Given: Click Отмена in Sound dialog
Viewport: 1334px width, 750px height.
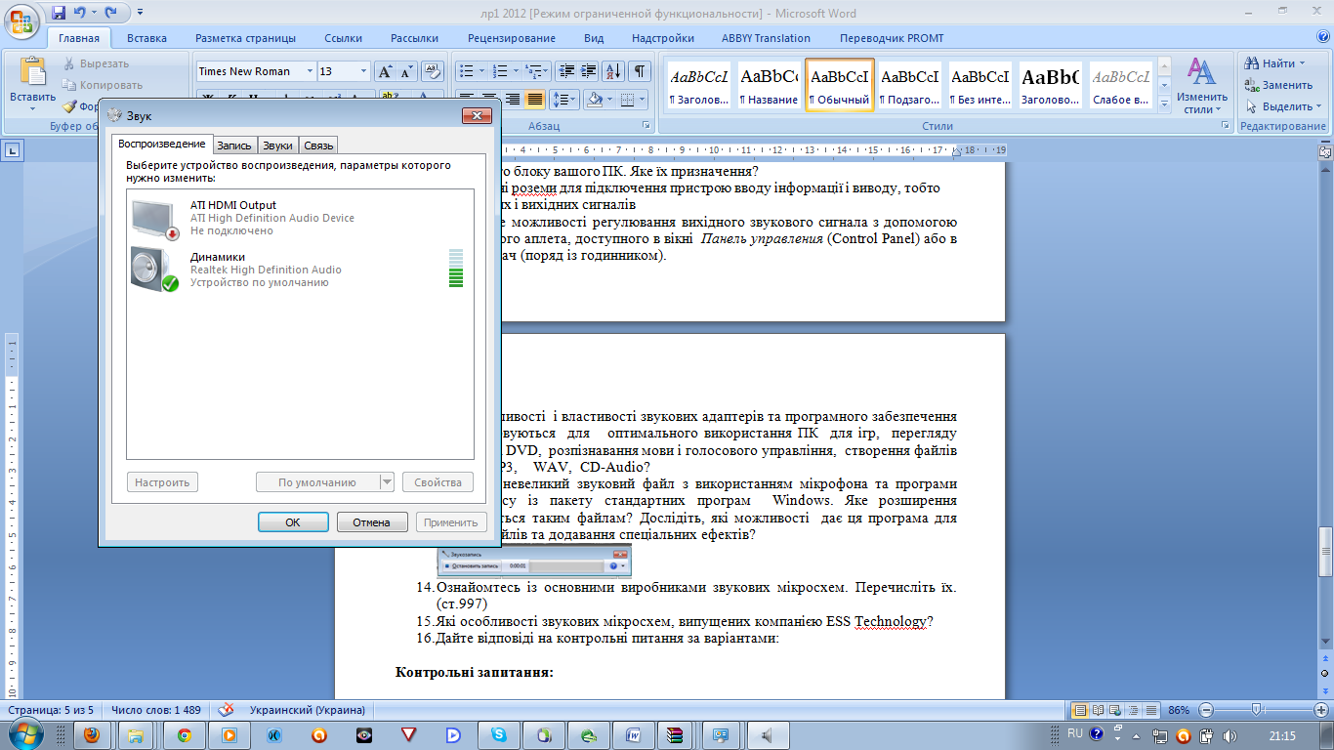Looking at the screenshot, I should (x=372, y=522).
